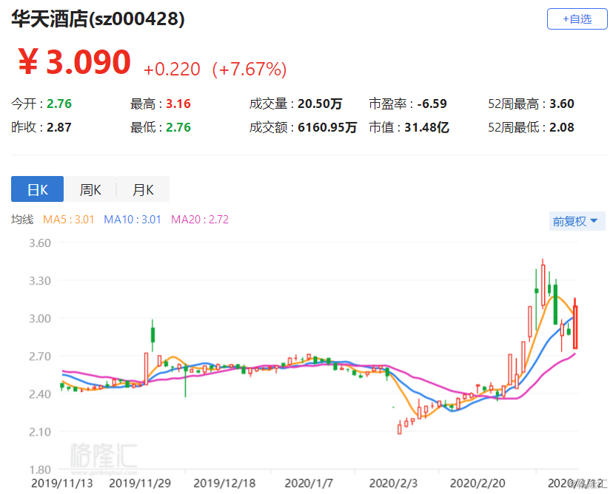Viewport: 613px width, 494px height.
Task: Click the 2020/2/3 date axis label
Action: point(393,484)
